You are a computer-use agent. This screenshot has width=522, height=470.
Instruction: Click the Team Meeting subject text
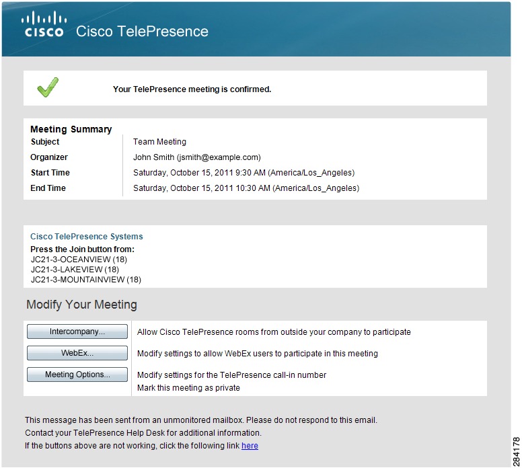pos(159,142)
